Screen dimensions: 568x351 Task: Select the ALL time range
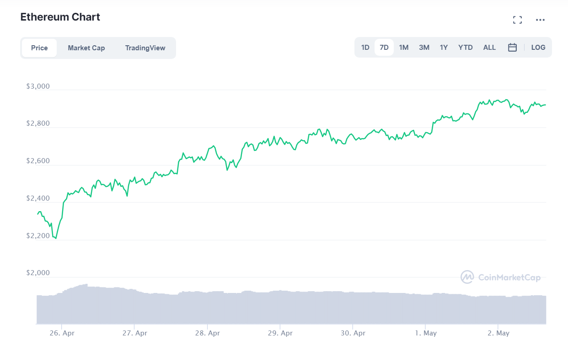[489, 47]
